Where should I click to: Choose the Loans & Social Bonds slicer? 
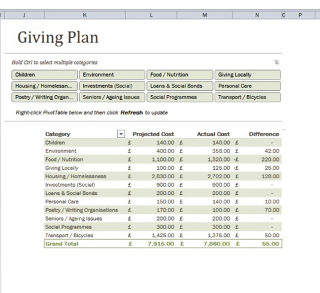pyautogui.click(x=180, y=86)
